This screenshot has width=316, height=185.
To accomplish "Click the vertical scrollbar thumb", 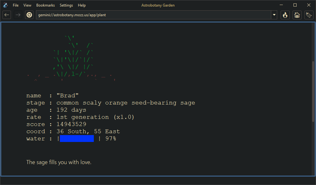I will click(313, 91).
